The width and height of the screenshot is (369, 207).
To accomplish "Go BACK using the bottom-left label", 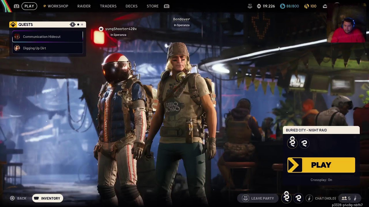I will click(x=22, y=198).
